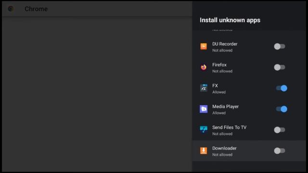Click the DU Recorder app icon
The image size is (308, 173).
click(x=204, y=47)
